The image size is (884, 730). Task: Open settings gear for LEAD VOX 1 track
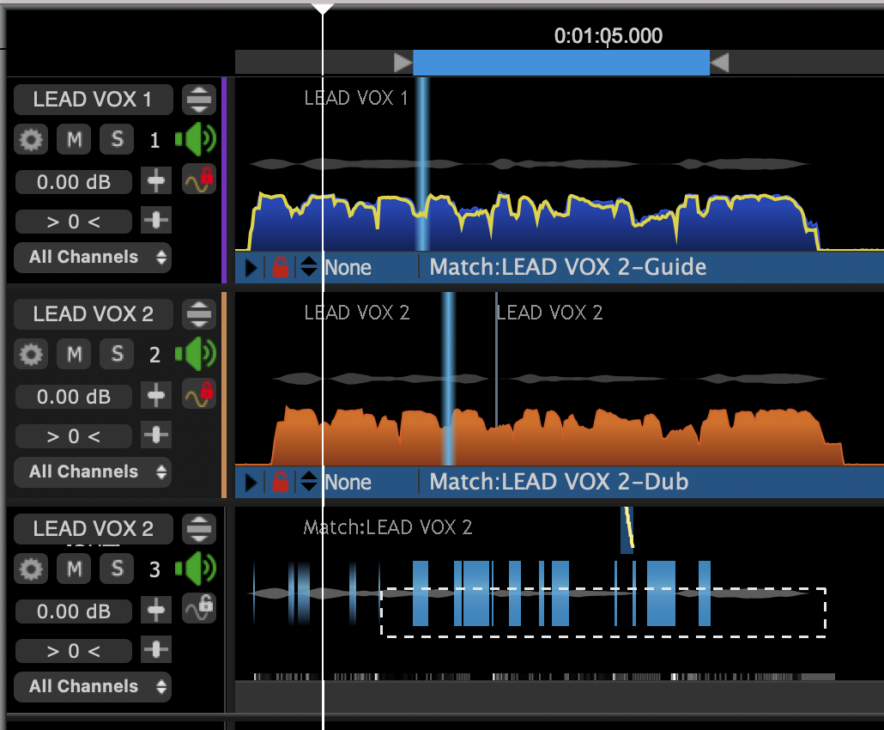(32, 139)
